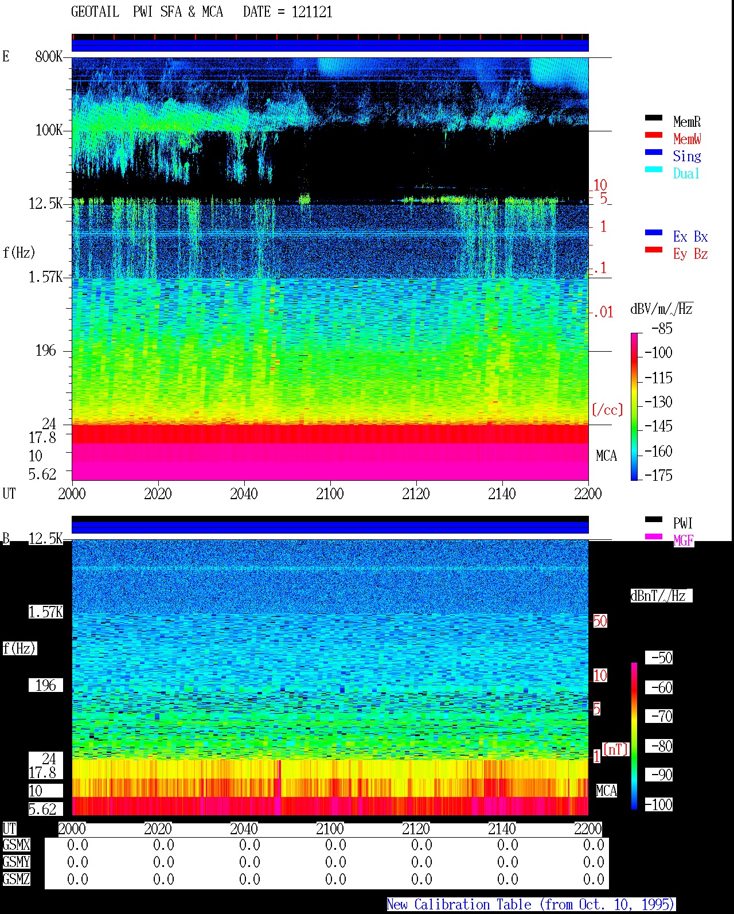Screen dimensions: 734x914
Task: Click the dBnT/√Hz magnetic field color bar
Action: [634, 736]
